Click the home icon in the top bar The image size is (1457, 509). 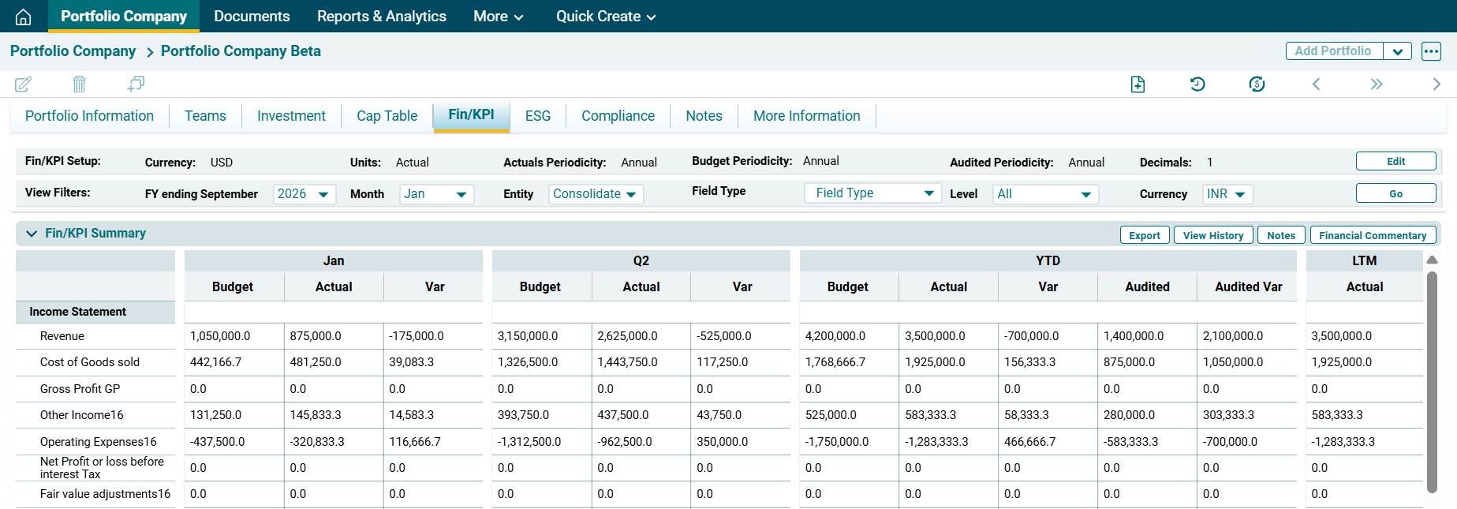coord(24,17)
